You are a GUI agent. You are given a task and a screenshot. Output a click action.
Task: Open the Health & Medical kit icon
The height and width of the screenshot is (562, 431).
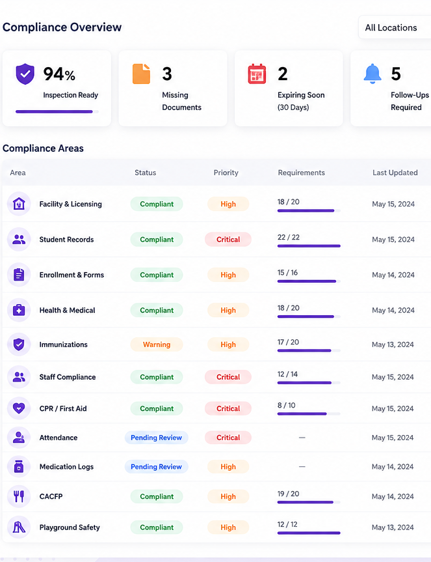click(x=19, y=310)
